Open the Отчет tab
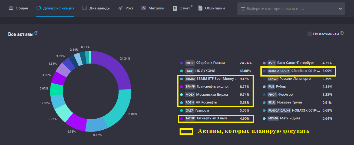354x145 pixels. coord(181,8)
